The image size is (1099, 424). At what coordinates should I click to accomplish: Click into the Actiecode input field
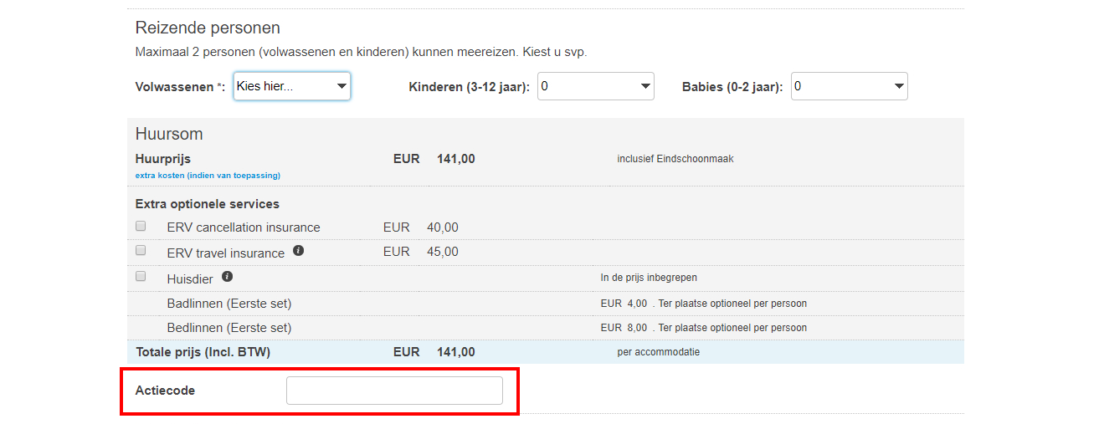394,391
